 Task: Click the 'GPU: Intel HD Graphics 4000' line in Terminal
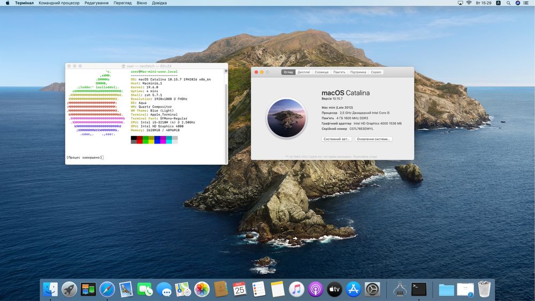pyautogui.click(x=157, y=126)
